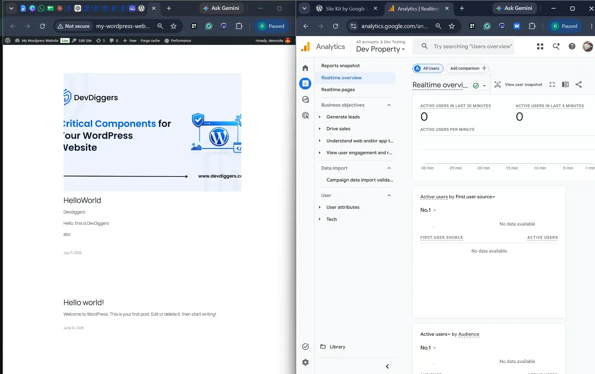Open Dev Property account dropdown
Image resolution: width=595 pixels, height=374 pixels.
point(380,49)
